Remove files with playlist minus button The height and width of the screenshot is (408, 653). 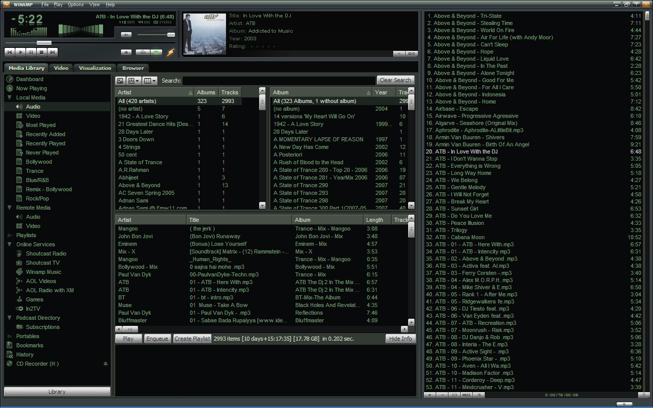coord(442,395)
